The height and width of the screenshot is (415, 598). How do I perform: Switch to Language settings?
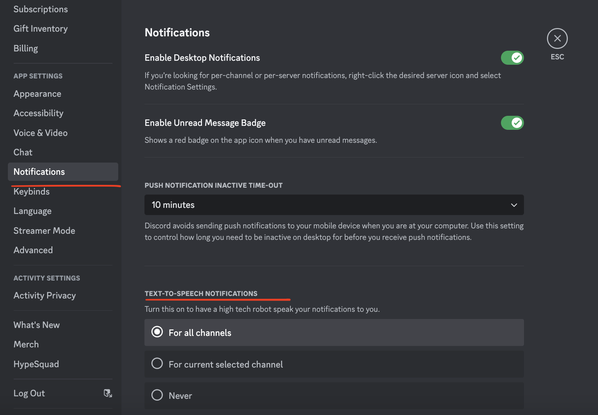pos(32,211)
